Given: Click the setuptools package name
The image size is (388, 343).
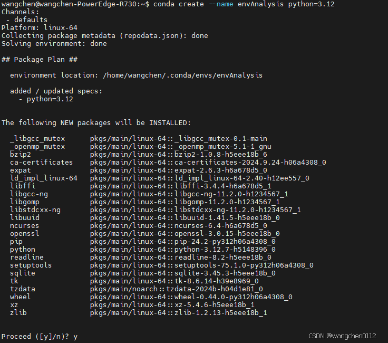Looking at the screenshot, I should (x=31, y=265).
